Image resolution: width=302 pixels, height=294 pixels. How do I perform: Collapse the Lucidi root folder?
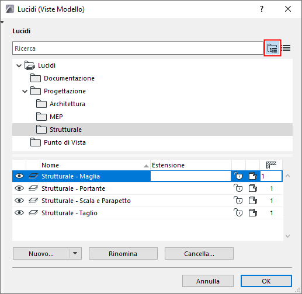click(19, 65)
